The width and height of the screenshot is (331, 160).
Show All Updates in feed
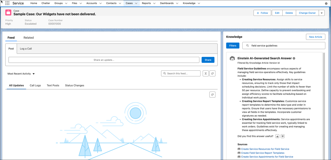(17, 85)
